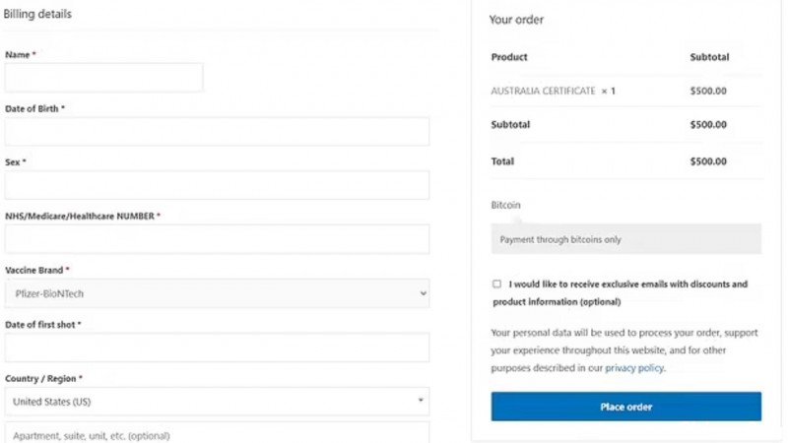The width and height of the screenshot is (788, 443).
Task: Click the Payment through bitcoins only box
Action: point(626,239)
